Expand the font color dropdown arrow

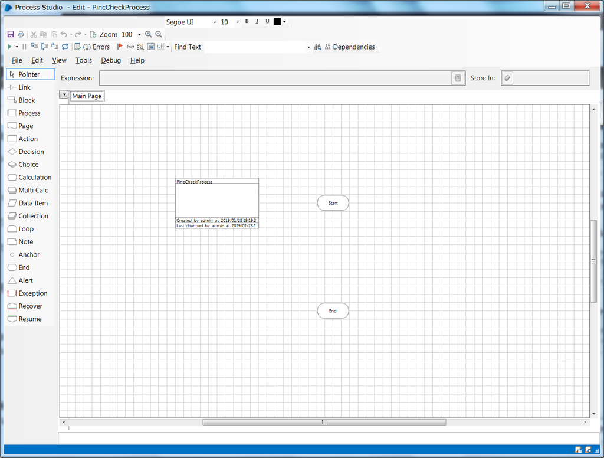285,22
